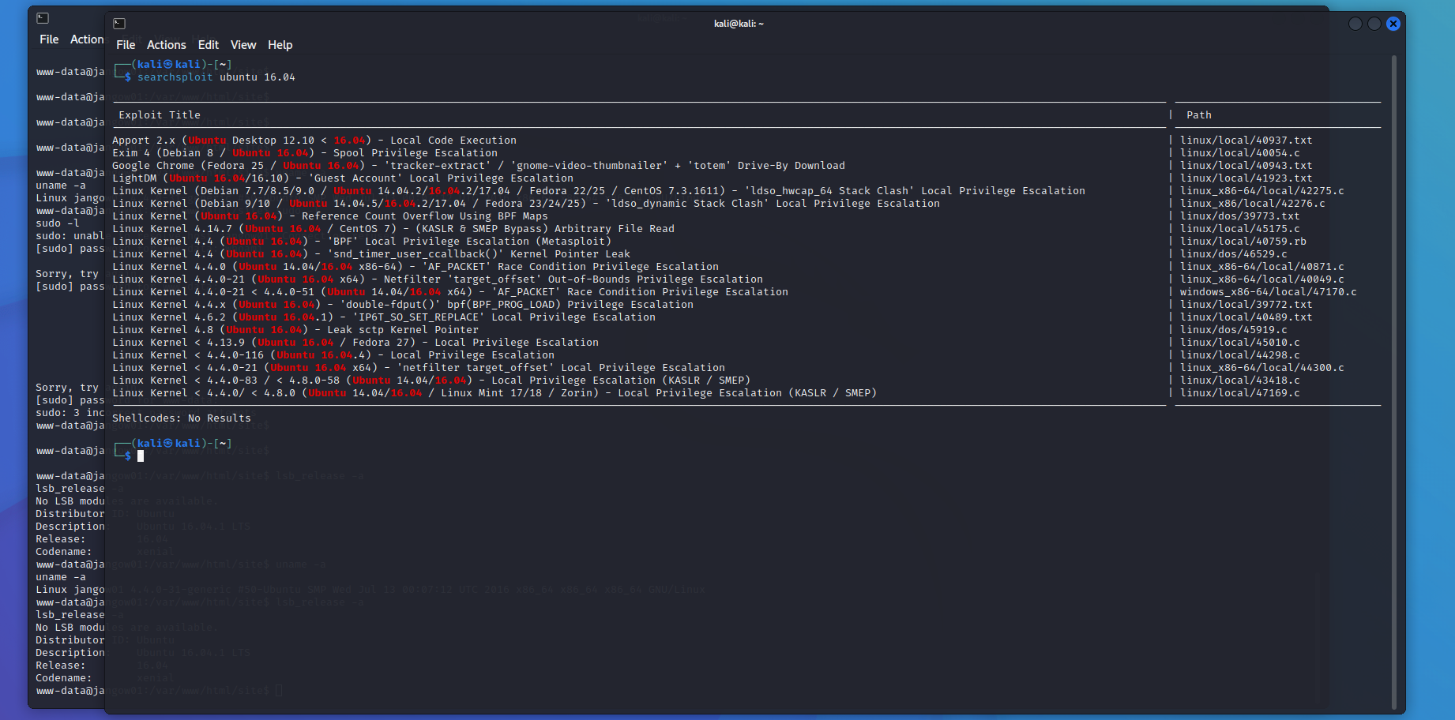The height and width of the screenshot is (720, 1455).
Task: Open the View menu in the front terminal
Action: (x=243, y=45)
